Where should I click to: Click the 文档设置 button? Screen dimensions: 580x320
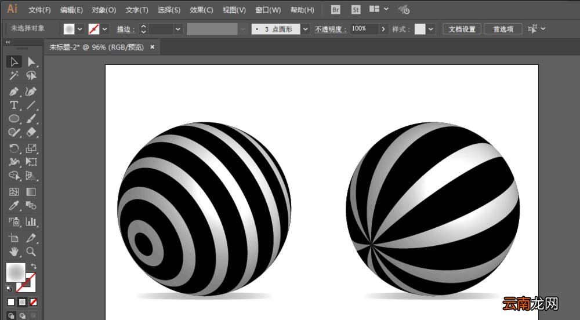(462, 29)
